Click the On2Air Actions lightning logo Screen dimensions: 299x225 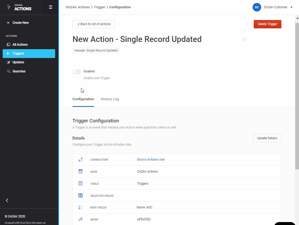click(9, 7)
